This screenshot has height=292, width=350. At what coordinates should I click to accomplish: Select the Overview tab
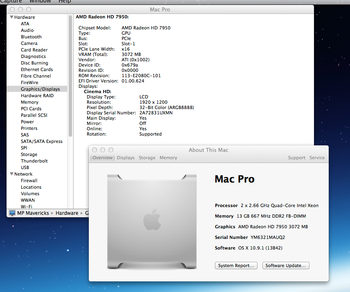[x=102, y=158]
